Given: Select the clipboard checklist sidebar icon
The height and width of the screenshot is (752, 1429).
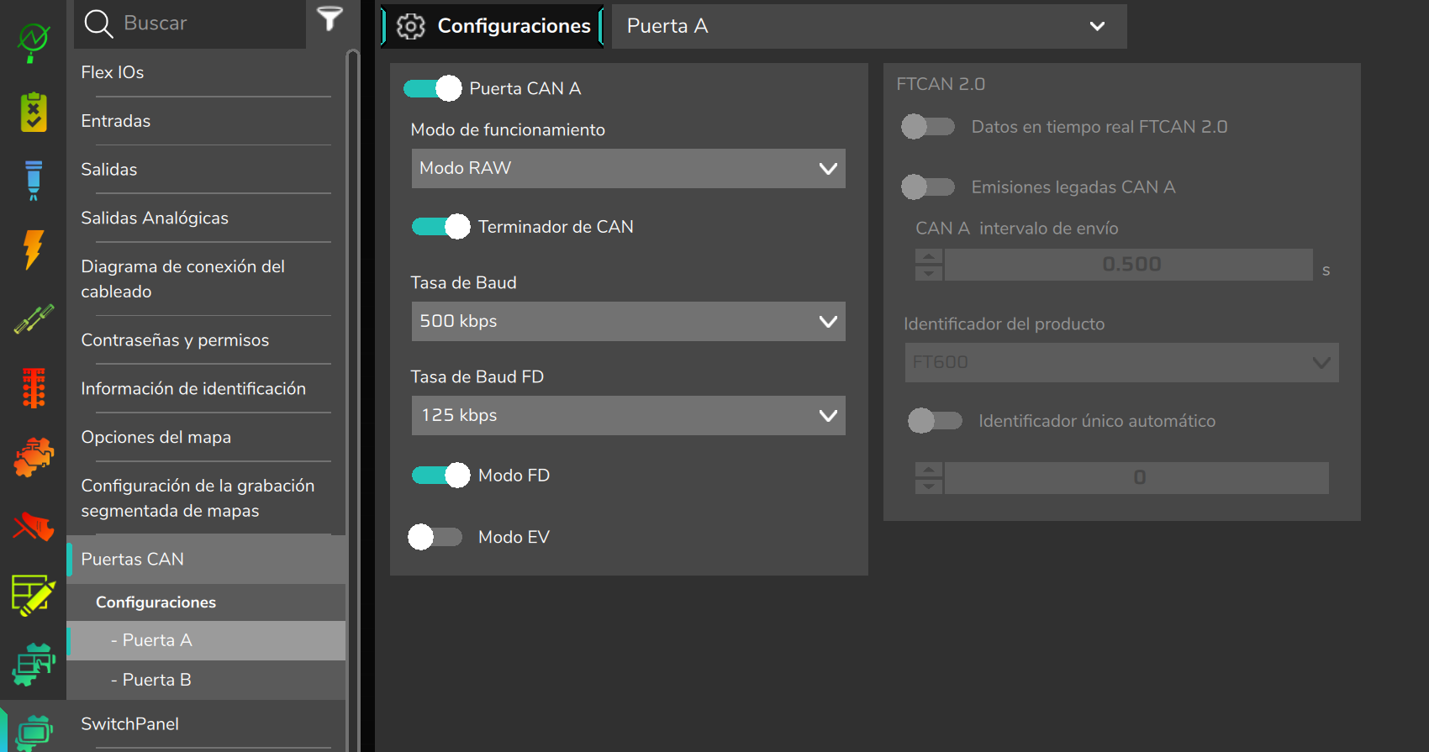Looking at the screenshot, I should [x=34, y=113].
